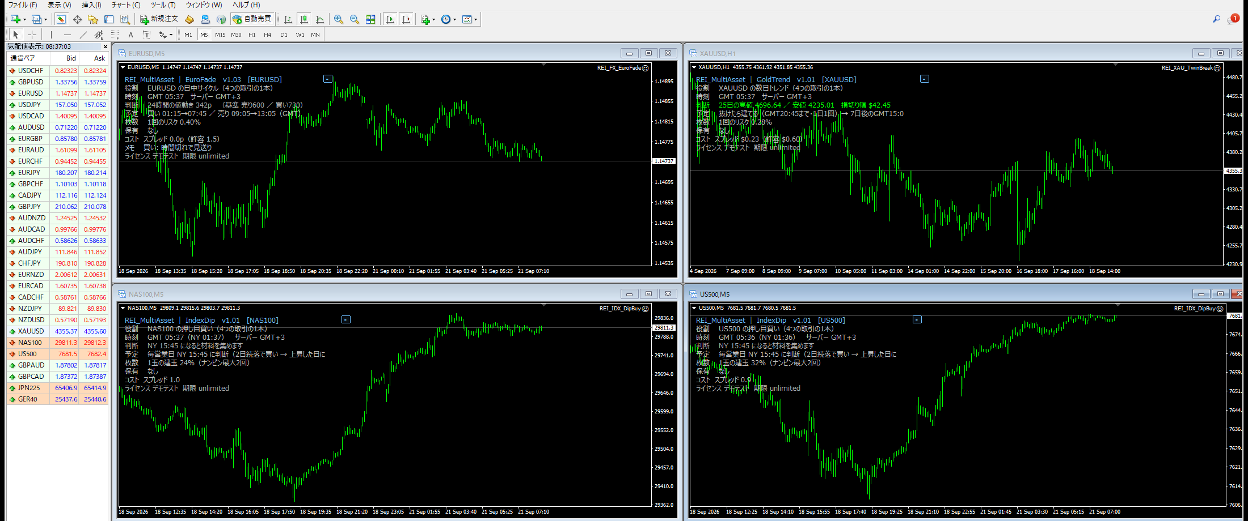Screen dimensions: 1248x521
Task: Set timeframe to M15
Action: click(220, 35)
